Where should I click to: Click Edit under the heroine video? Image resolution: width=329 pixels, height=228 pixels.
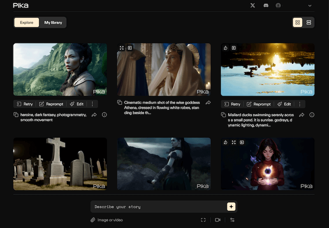coord(76,104)
